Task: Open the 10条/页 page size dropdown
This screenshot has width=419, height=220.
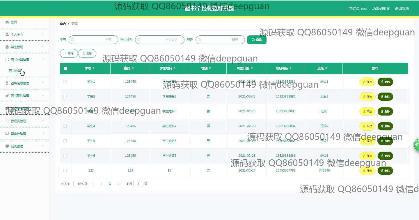Action: 84,184
